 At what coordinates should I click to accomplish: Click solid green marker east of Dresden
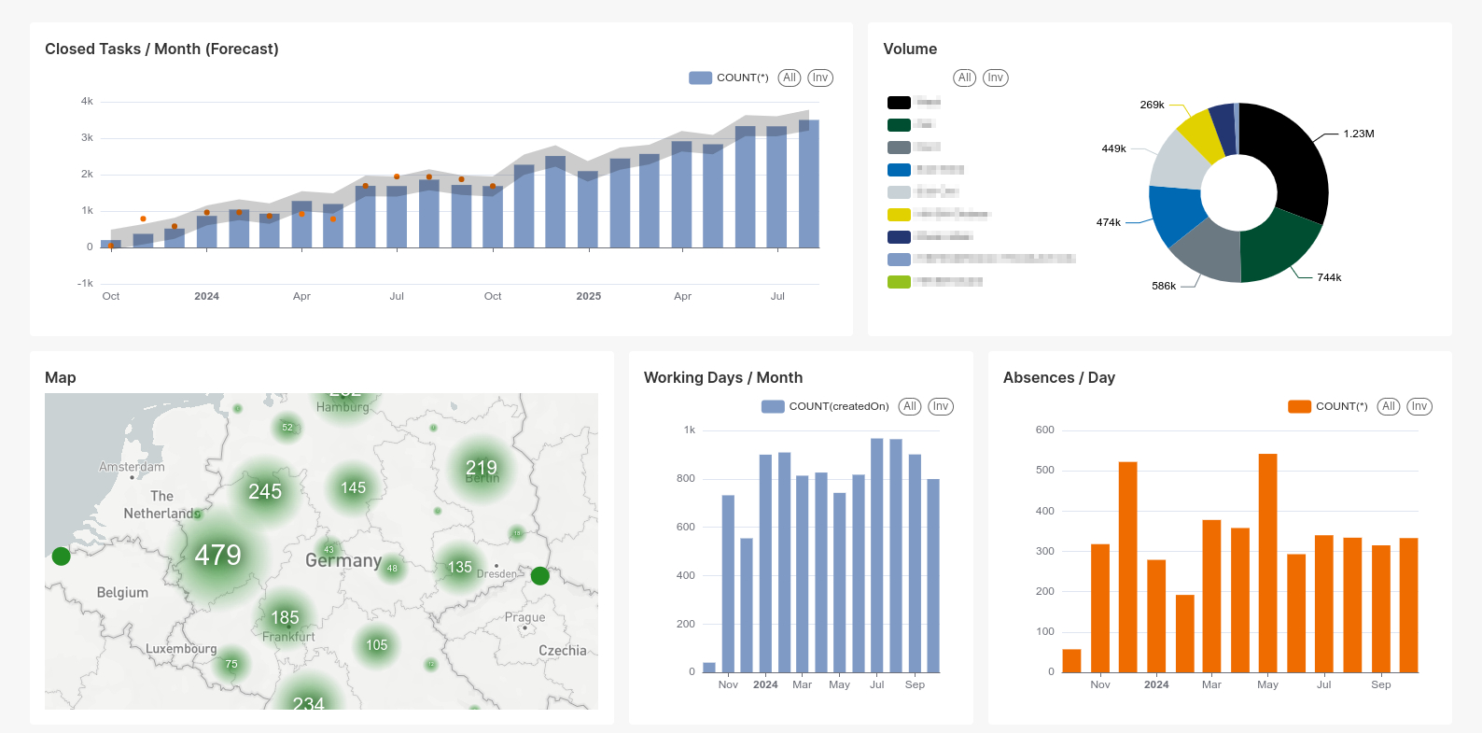[539, 576]
